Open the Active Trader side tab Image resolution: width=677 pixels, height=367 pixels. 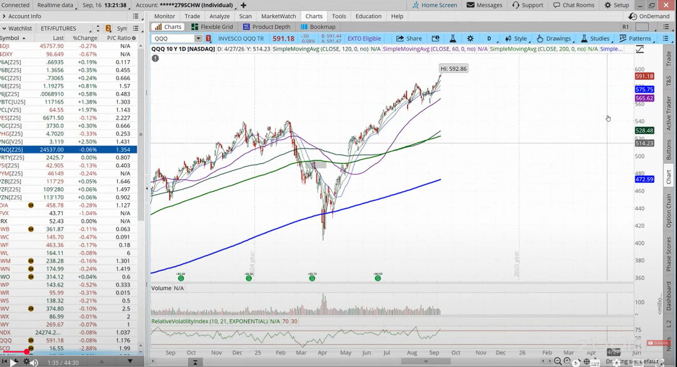tap(669, 113)
